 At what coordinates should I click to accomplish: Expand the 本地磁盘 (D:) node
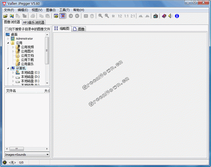[13, 77]
